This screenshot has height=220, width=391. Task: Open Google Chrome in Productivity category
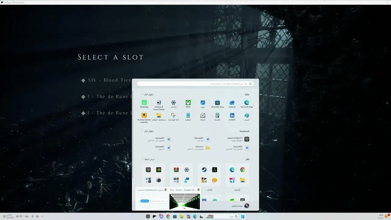tap(242, 170)
